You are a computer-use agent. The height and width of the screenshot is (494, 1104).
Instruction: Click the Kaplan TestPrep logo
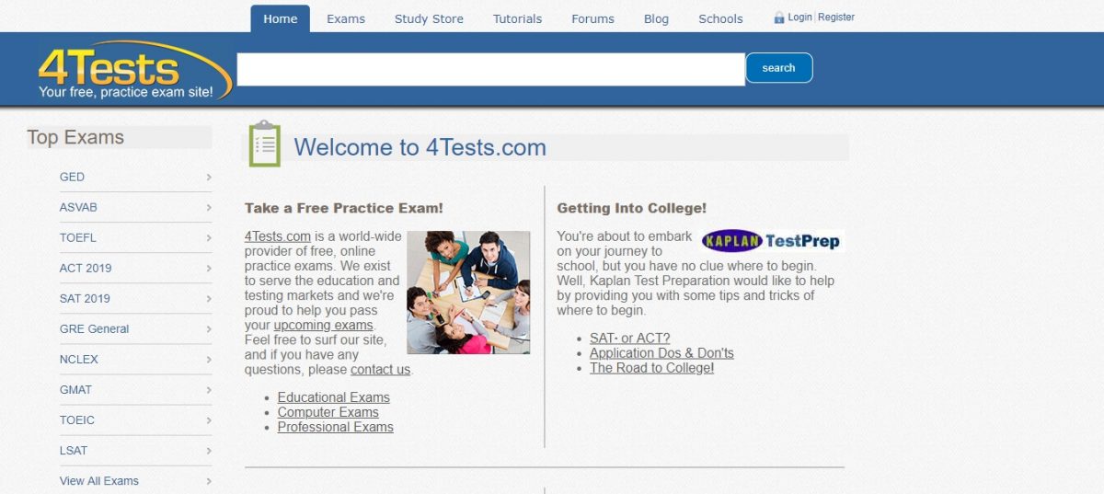[771, 241]
